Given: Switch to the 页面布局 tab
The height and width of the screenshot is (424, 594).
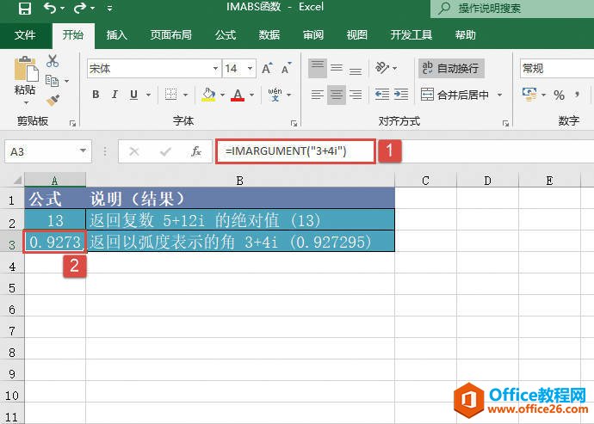Looking at the screenshot, I should click(x=170, y=35).
